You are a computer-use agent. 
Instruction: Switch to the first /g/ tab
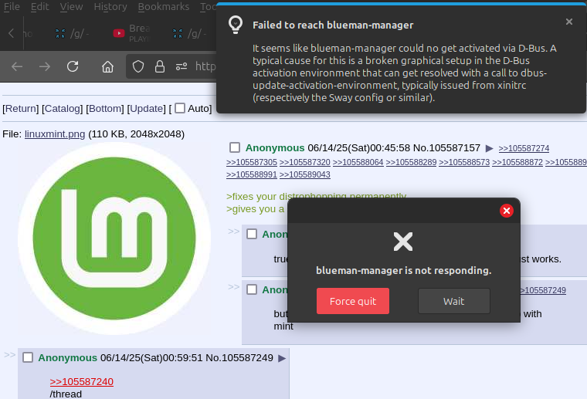(x=72, y=33)
